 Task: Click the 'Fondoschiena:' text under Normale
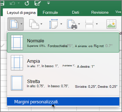tap(58, 46)
